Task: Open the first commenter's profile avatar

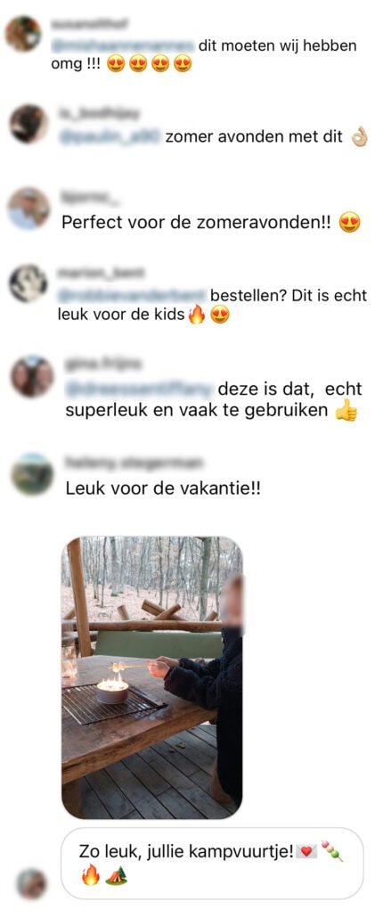Action: coord(23,34)
